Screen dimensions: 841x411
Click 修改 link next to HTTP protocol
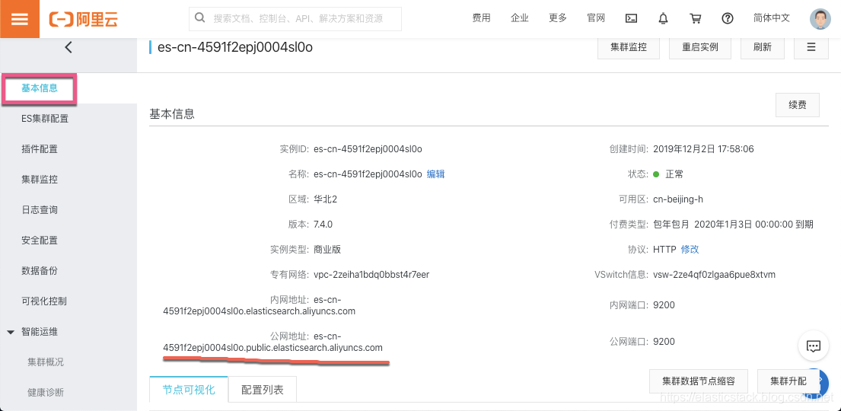click(690, 250)
